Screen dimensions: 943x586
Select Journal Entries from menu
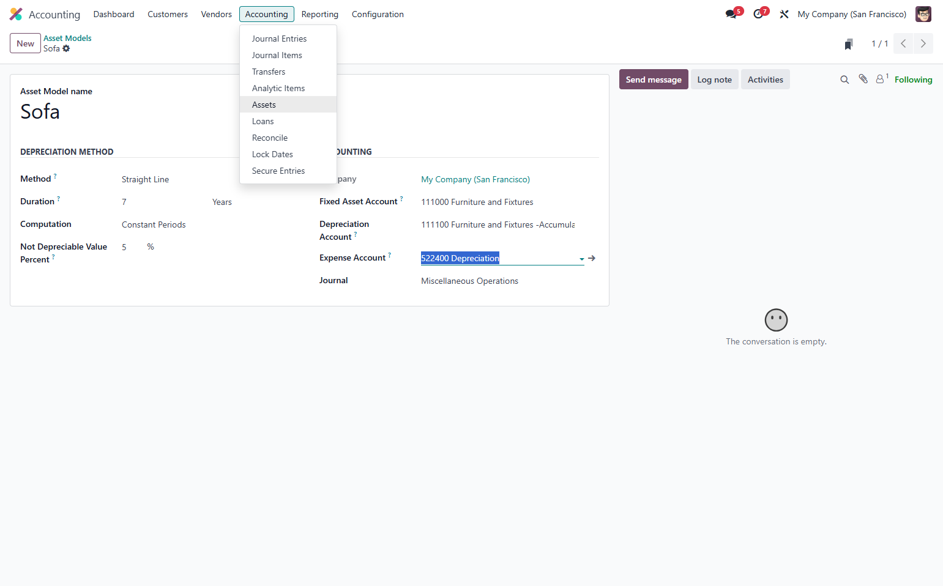[288, 39]
